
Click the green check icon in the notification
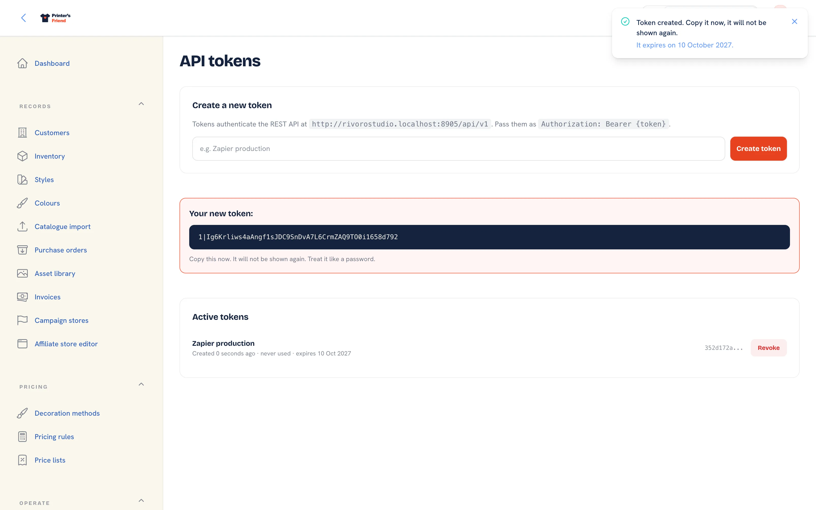625,22
